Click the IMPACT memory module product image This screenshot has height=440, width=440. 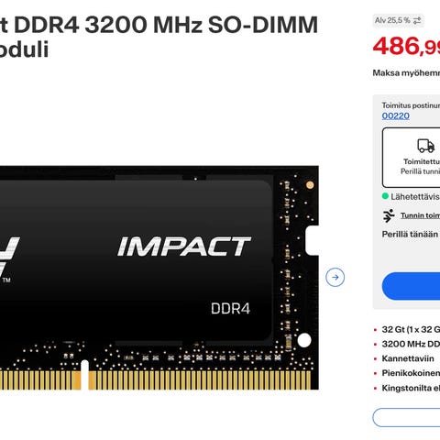[159, 278]
